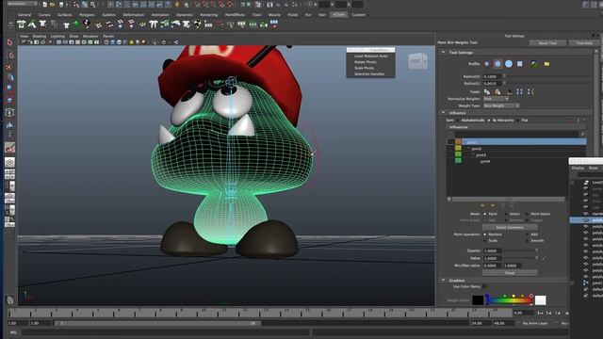Pick the square brush profile
603x339 pixels.
point(519,64)
